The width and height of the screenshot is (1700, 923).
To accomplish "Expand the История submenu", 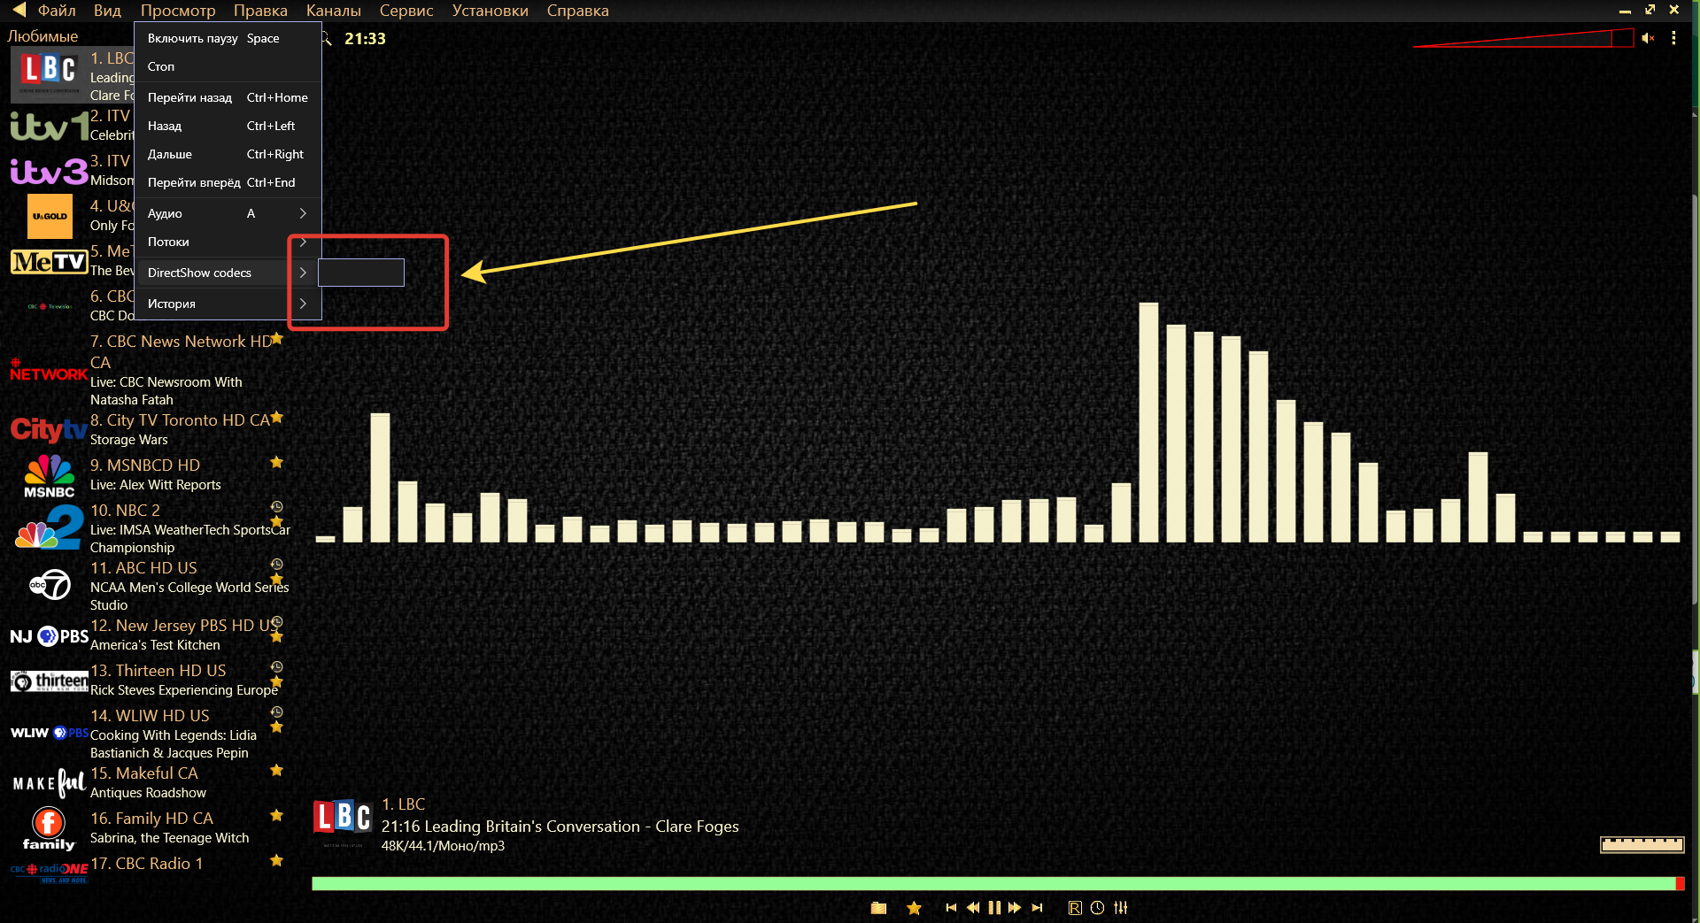I will coord(227,304).
